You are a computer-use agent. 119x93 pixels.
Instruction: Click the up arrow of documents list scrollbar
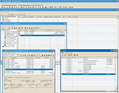[x=65, y=30]
